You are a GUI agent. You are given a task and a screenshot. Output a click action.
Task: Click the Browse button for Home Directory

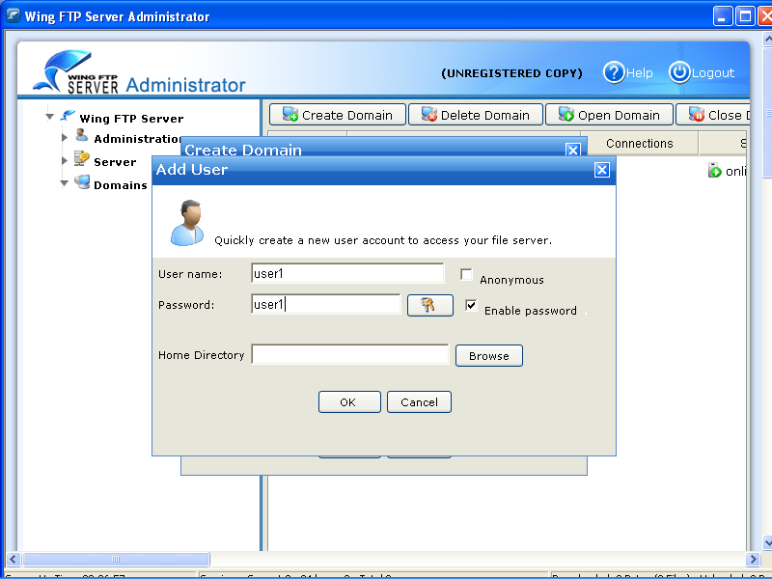(x=488, y=355)
